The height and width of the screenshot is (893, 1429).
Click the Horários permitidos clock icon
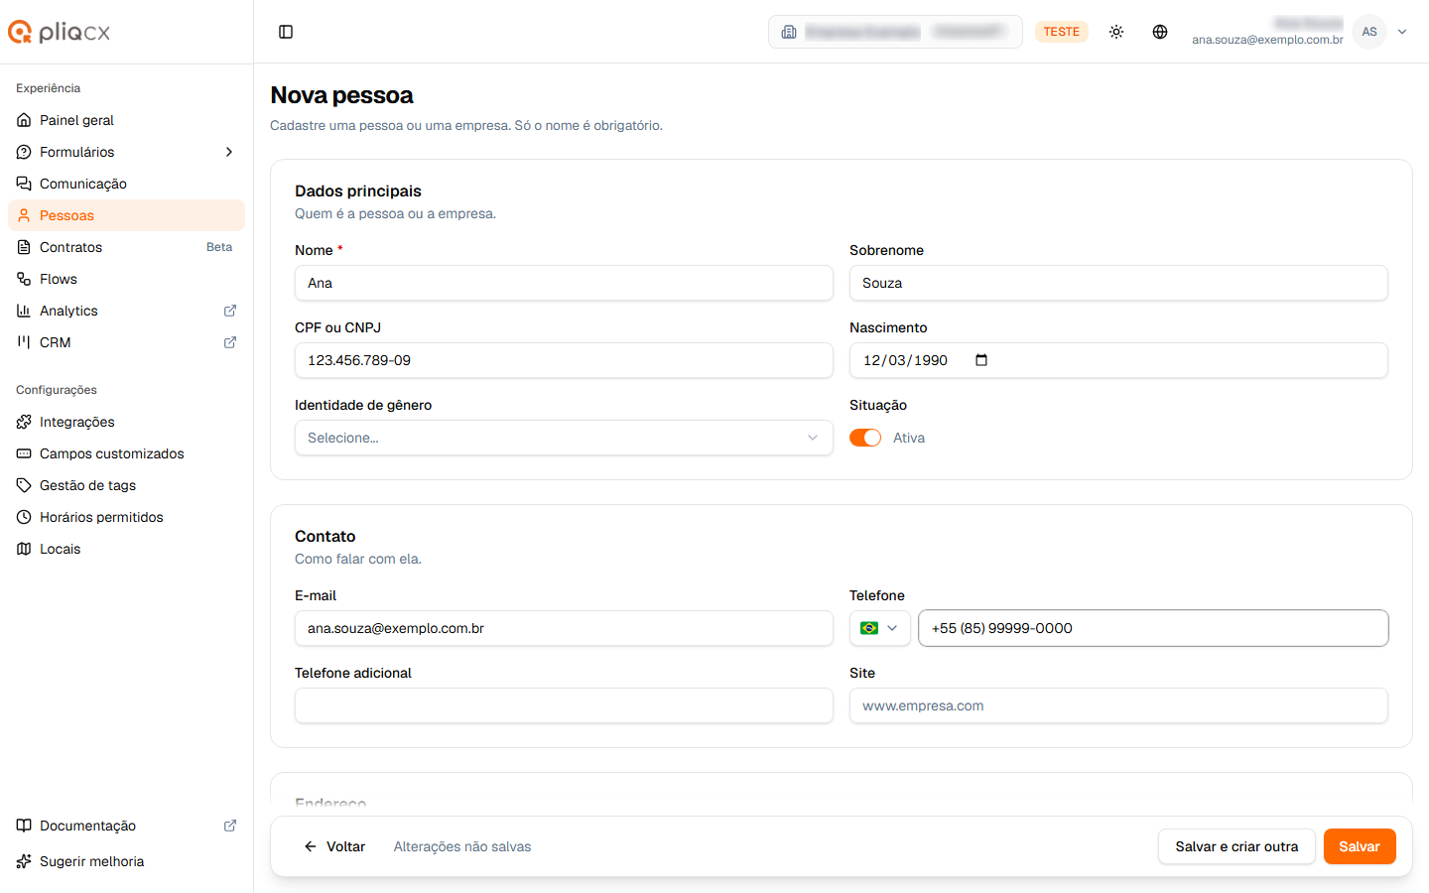click(24, 517)
